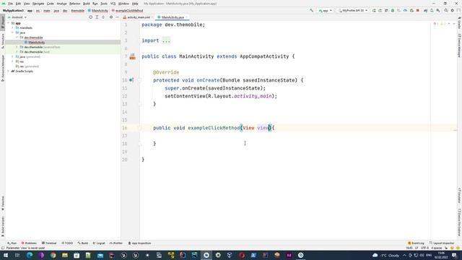Expand the dev.themobile (androidTest) package
Viewport: 462px width, 260px height.
pos(17,47)
